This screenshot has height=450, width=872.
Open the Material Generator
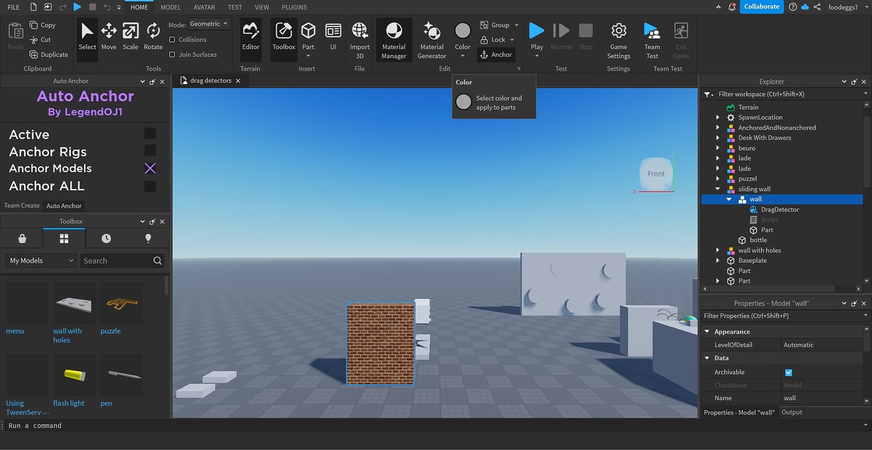point(432,38)
